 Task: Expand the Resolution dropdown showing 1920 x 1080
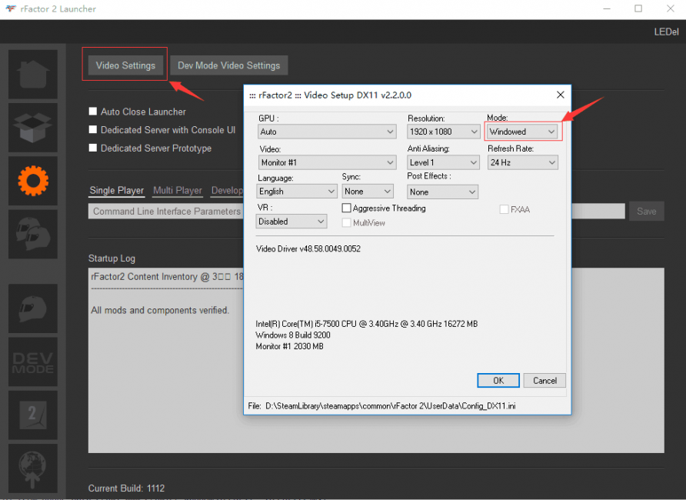point(443,132)
